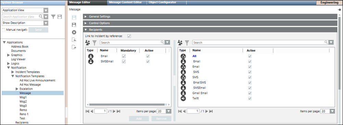Click search magnifier in System Browser
The height and width of the screenshot is (125, 343).
(41, 17)
